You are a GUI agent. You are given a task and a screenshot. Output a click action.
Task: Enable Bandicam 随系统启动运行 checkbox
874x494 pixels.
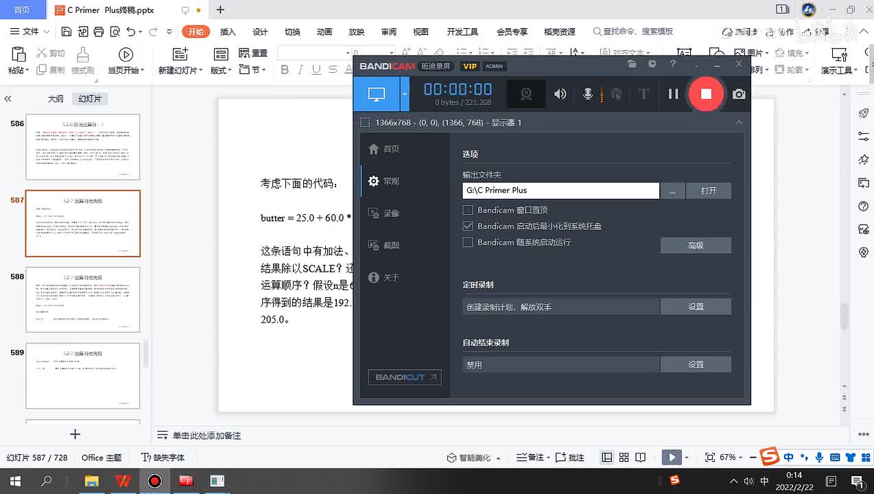pos(468,242)
